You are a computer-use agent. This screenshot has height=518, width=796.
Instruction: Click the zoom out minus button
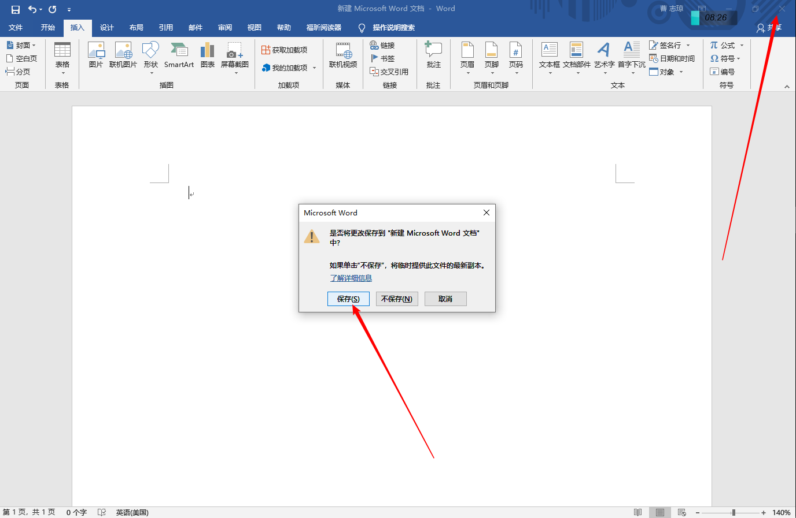click(698, 512)
